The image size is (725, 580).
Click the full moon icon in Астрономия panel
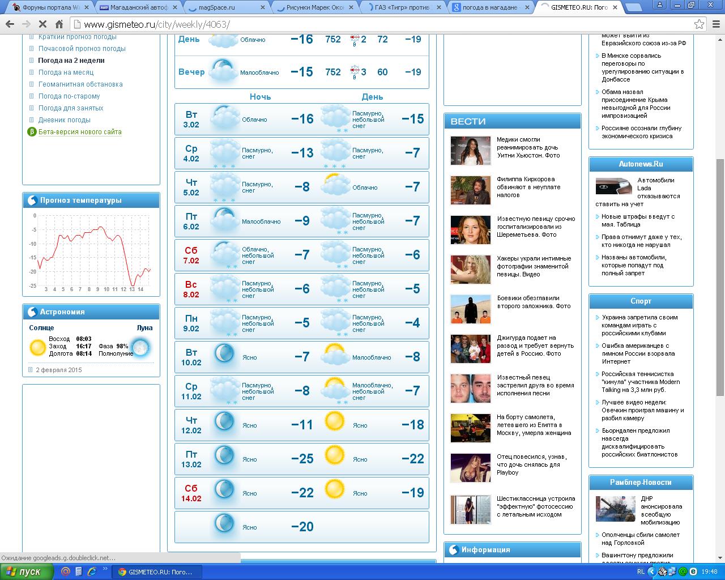[x=140, y=347]
